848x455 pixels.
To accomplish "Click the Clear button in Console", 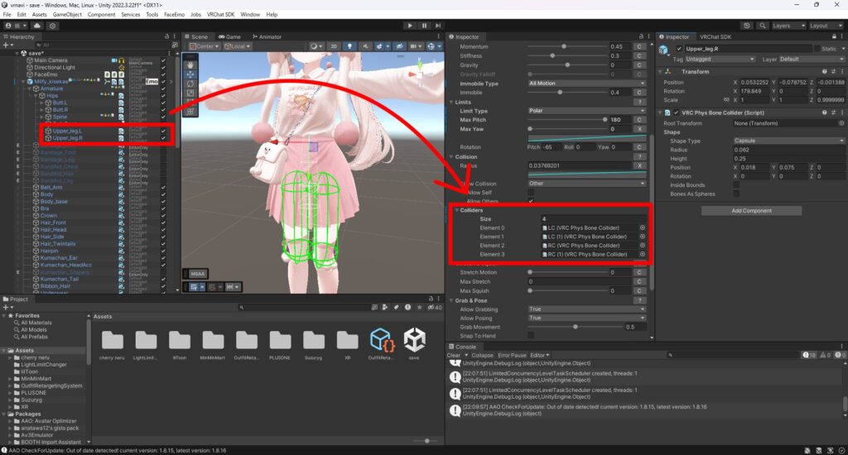I will pos(453,355).
